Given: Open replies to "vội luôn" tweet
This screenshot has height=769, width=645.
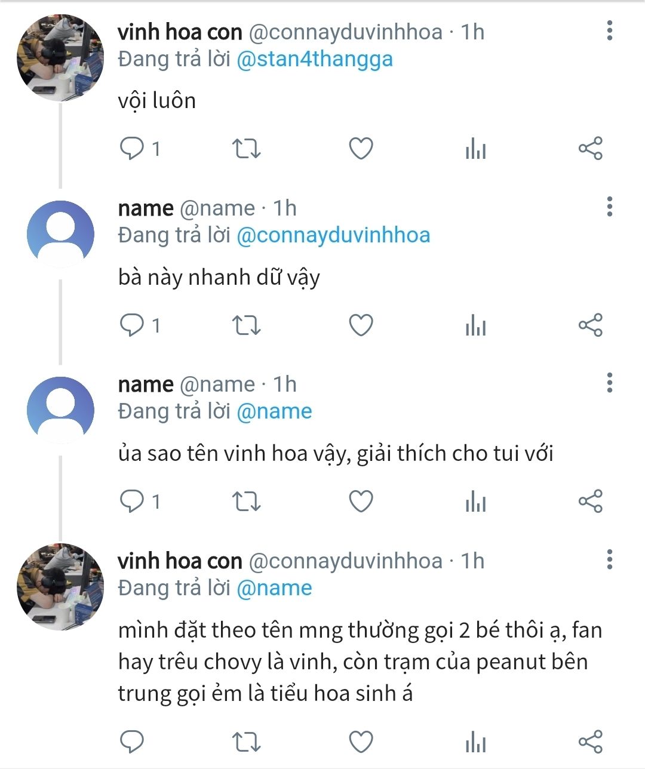Looking at the screenshot, I should click(132, 149).
